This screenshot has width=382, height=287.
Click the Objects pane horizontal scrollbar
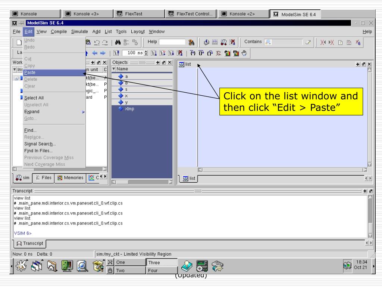(142, 182)
